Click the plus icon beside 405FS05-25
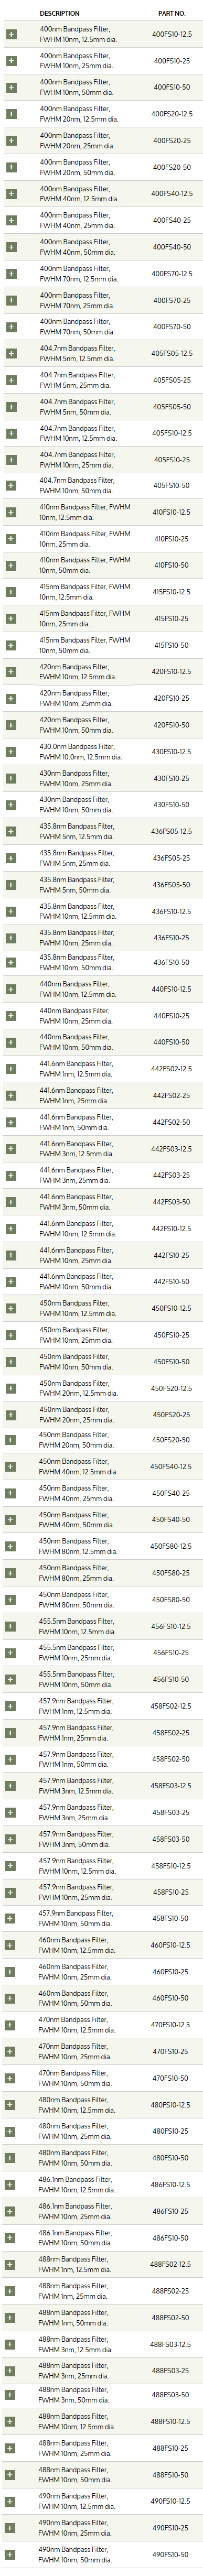This screenshot has height=2576, width=203. [11, 380]
